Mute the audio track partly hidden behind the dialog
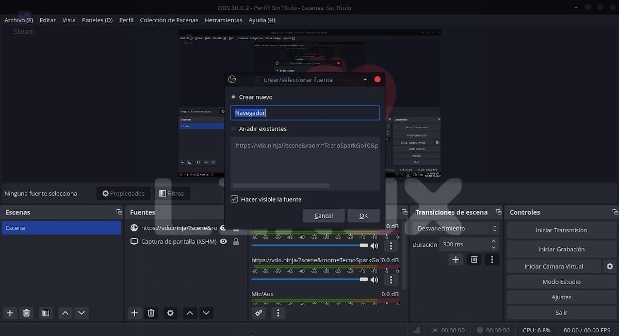 coord(374,246)
